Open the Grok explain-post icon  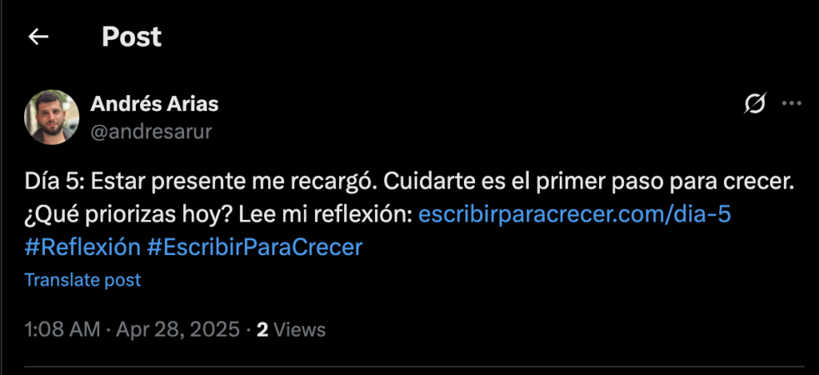755,103
